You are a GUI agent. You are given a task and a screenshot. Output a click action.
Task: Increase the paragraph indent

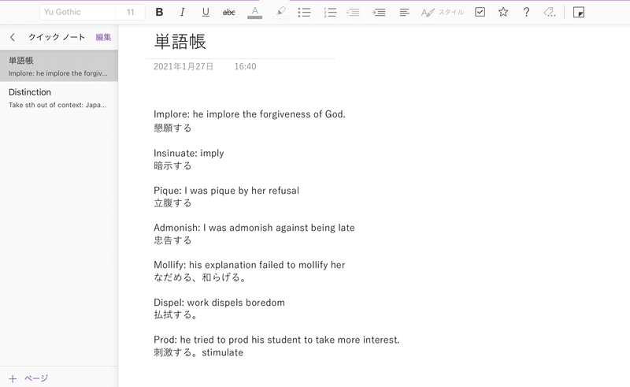[379, 13]
